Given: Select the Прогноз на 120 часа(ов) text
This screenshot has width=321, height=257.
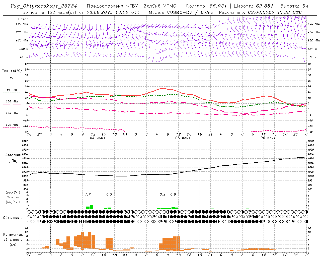Looking at the screenshot, I should pos(48,12).
